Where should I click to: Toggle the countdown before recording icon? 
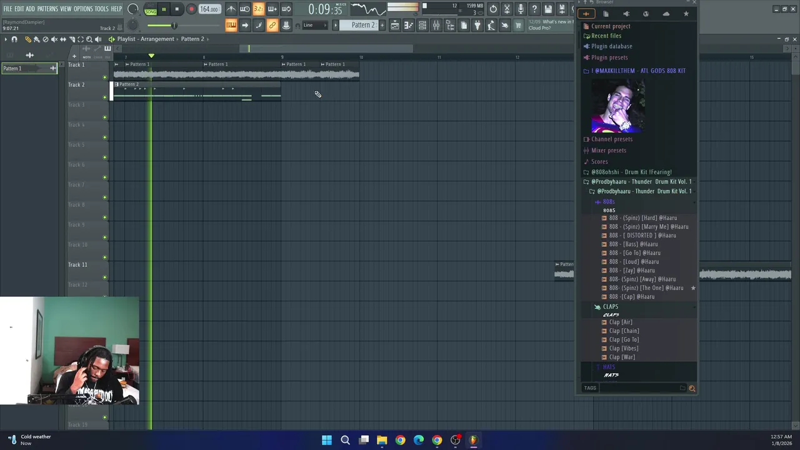pyautogui.click(x=259, y=9)
